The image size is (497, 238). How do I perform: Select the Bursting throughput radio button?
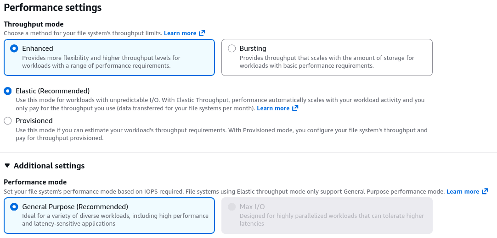[x=232, y=49]
